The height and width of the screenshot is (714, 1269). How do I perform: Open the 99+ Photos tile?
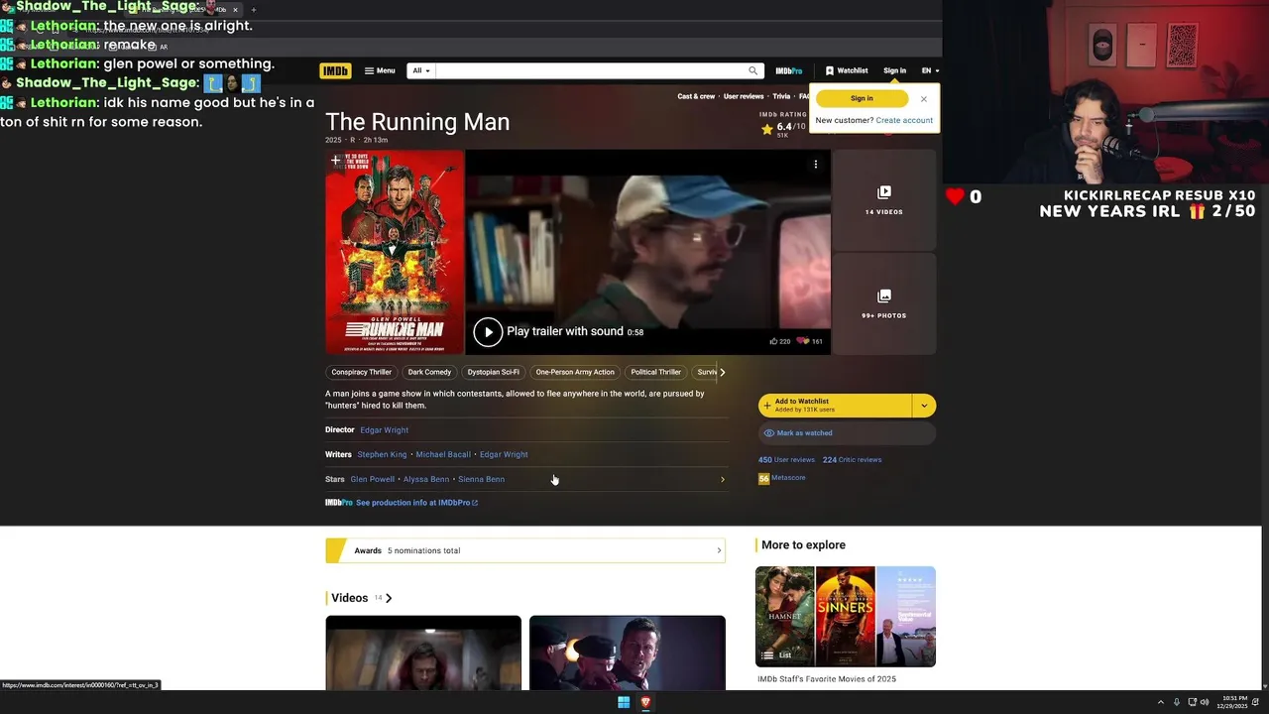(883, 303)
